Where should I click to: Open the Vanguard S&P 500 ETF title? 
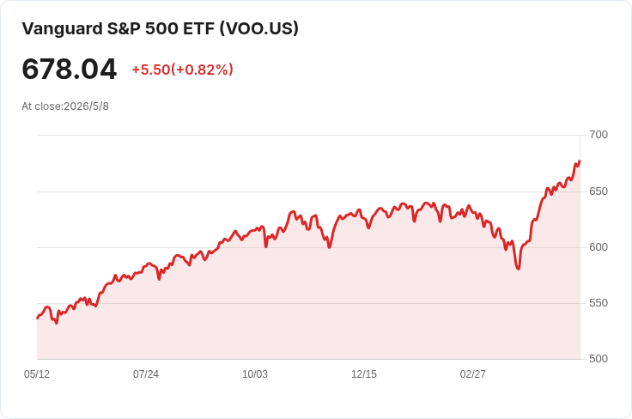(x=160, y=28)
